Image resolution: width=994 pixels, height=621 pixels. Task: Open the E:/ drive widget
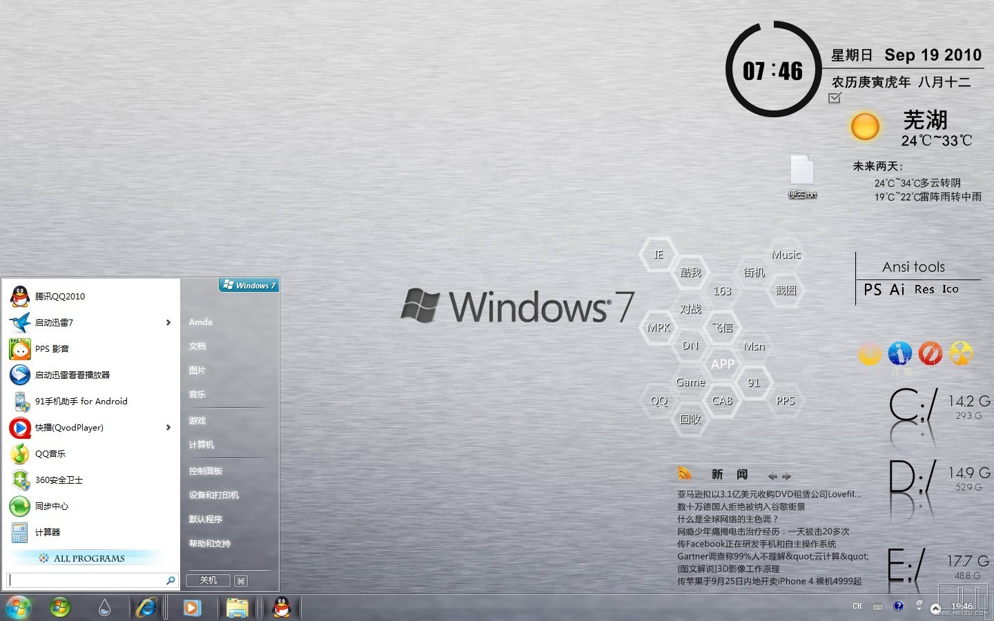pyautogui.click(x=906, y=566)
